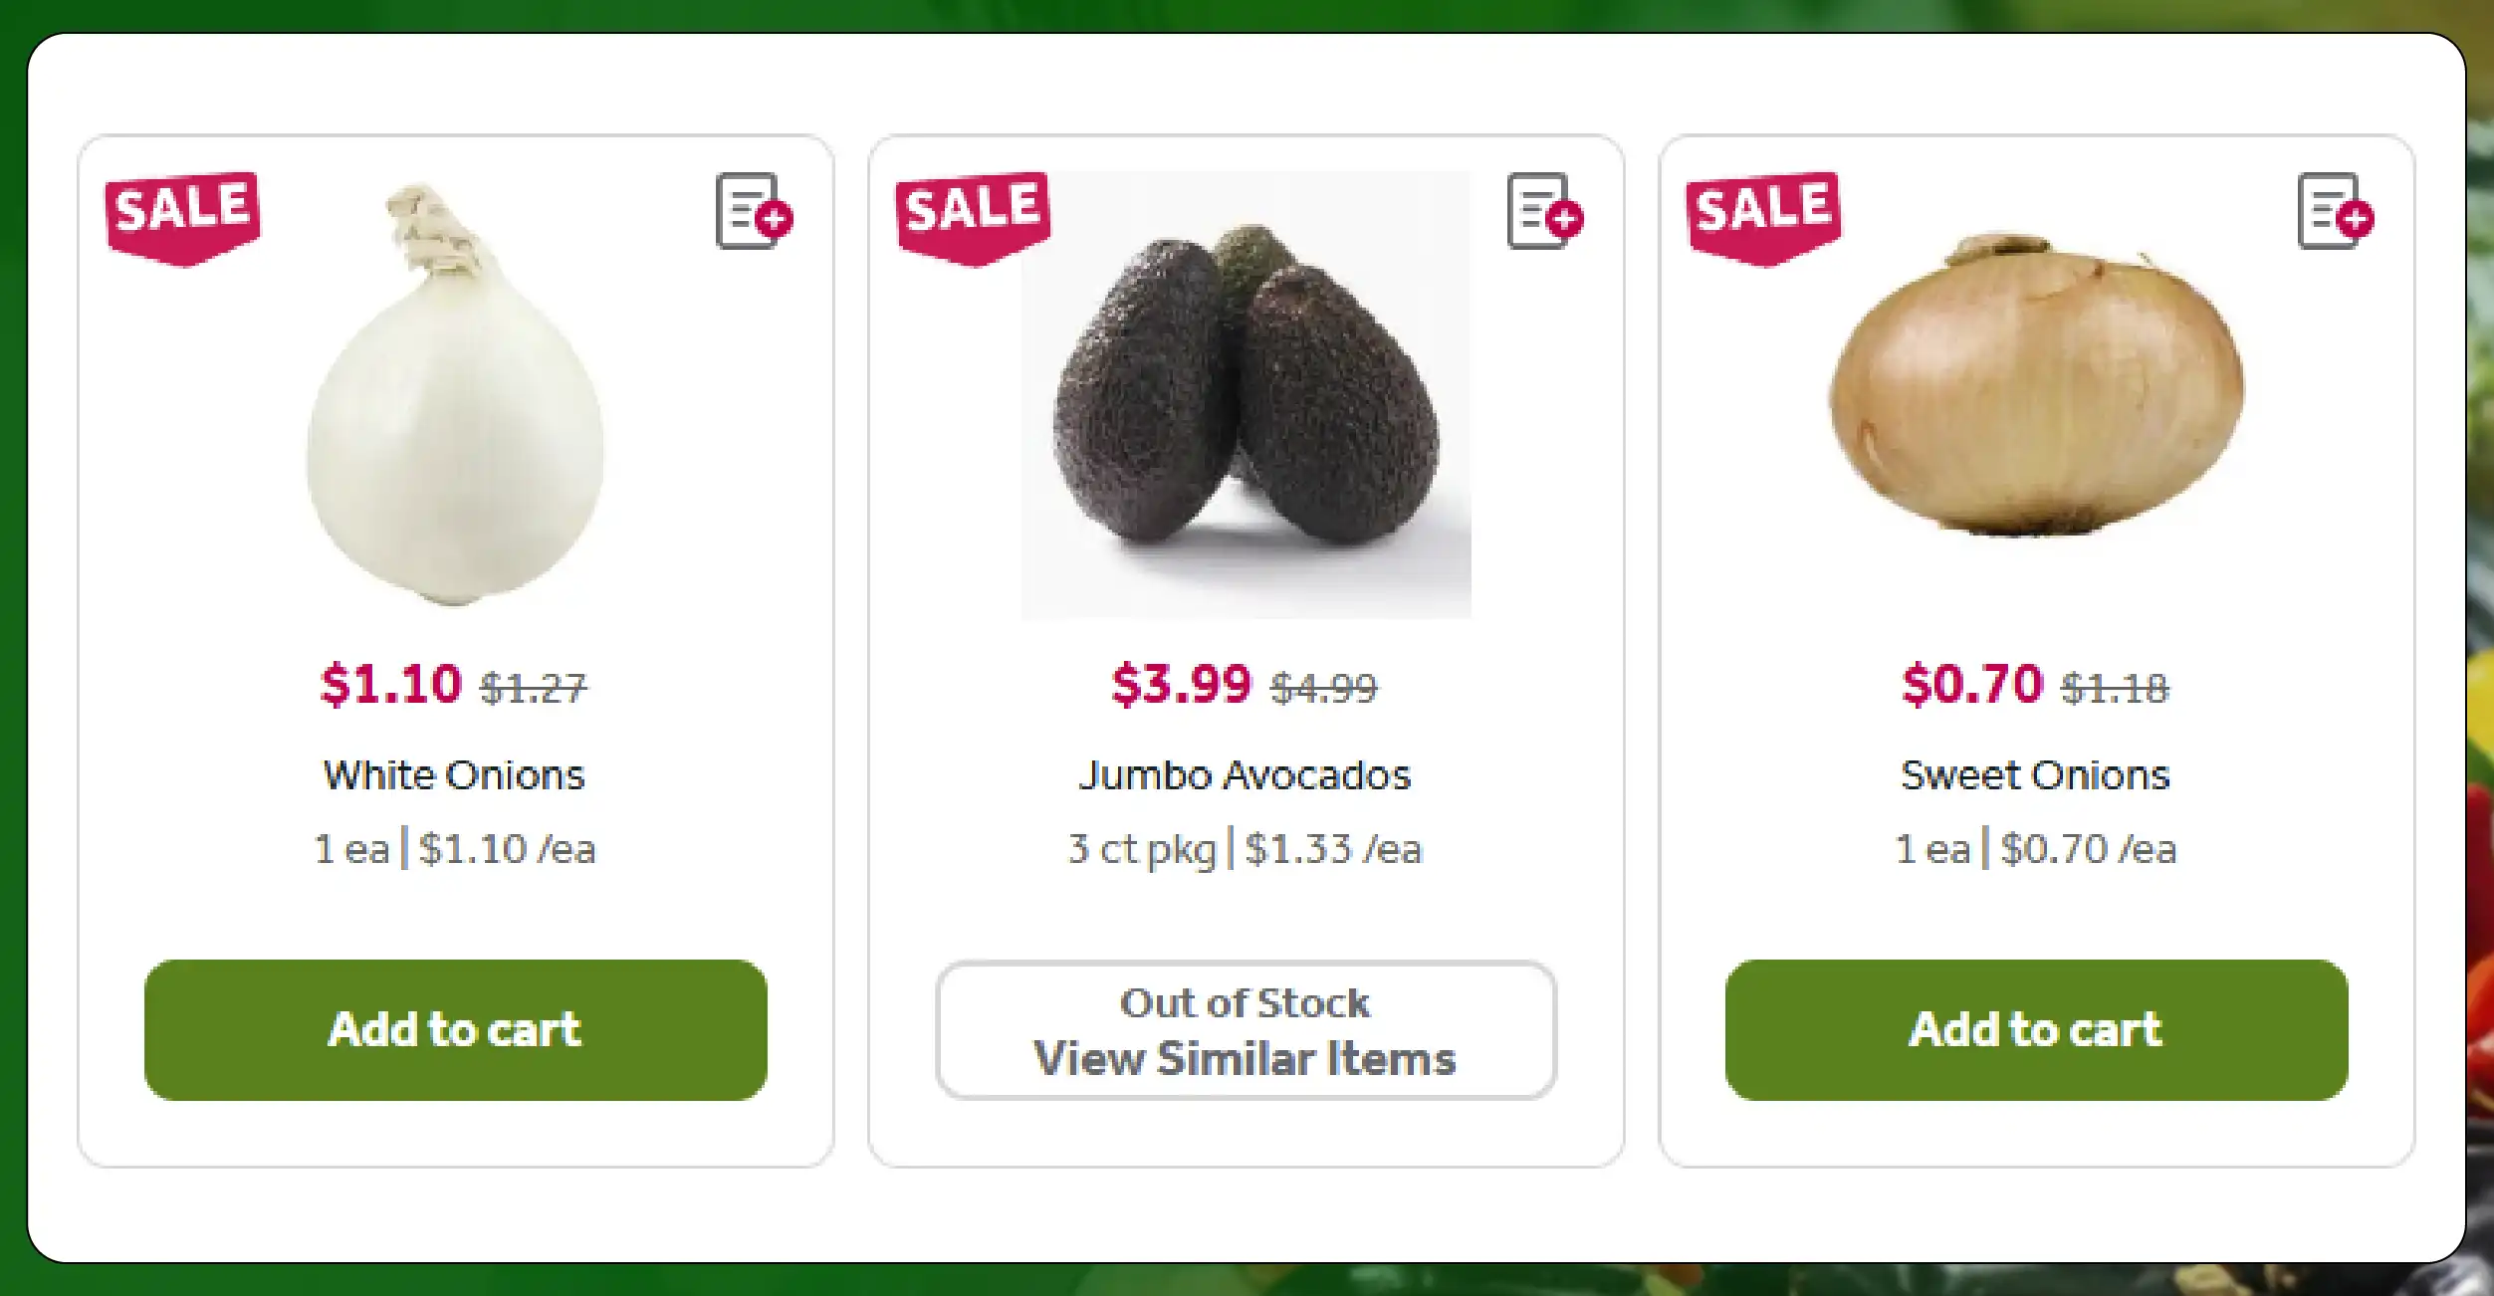Open the Sweet Onions product image
Image resolution: width=2494 pixels, height=1296 pixels.
(2036, 384)
